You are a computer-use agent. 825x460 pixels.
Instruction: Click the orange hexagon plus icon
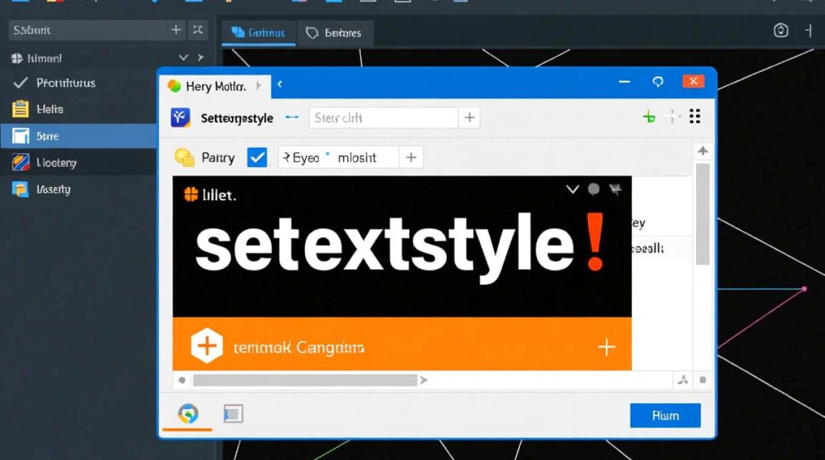[x=206, y=347]
